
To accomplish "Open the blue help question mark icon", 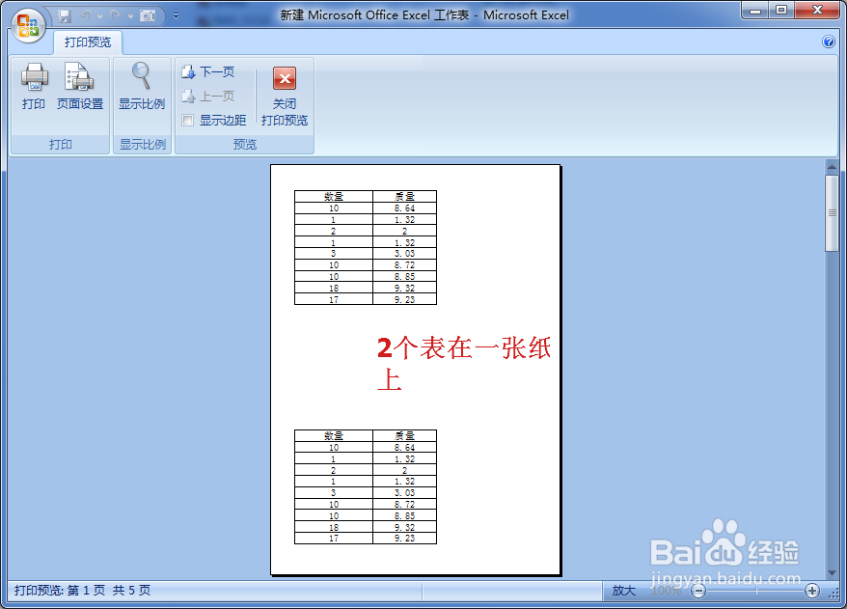I will pos(829,42).
